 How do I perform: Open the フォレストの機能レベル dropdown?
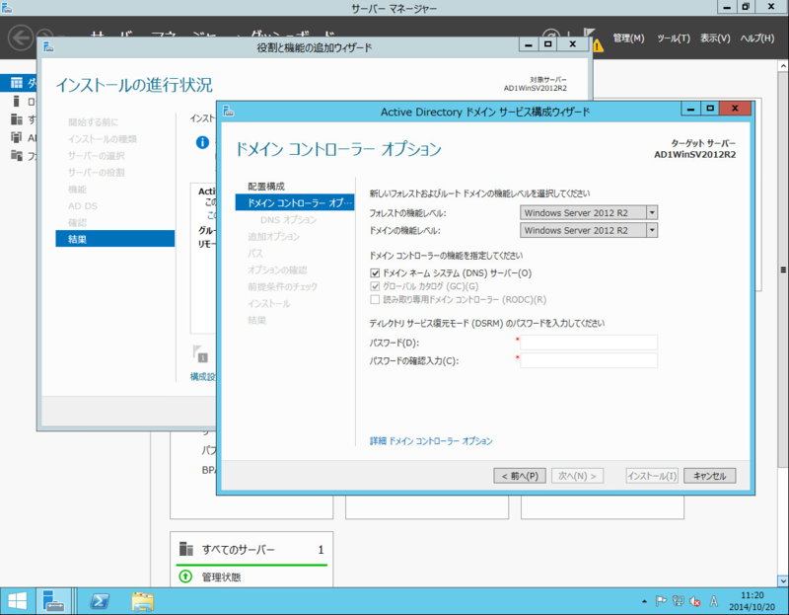(x=652, y=211)
